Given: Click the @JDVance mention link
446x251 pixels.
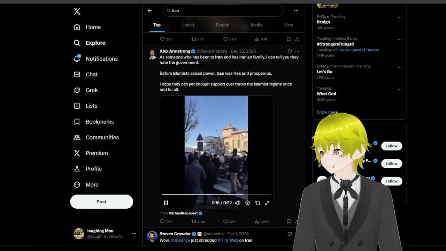Looking at the screenshot, I should (181, 241).
